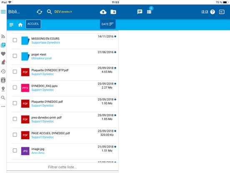Open image.jpg file name

point(38,149)
